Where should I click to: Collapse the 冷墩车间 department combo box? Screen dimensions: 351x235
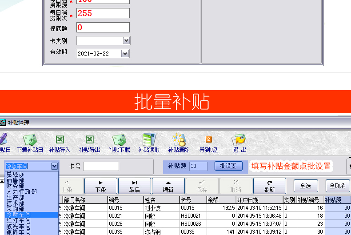point(54,166)
